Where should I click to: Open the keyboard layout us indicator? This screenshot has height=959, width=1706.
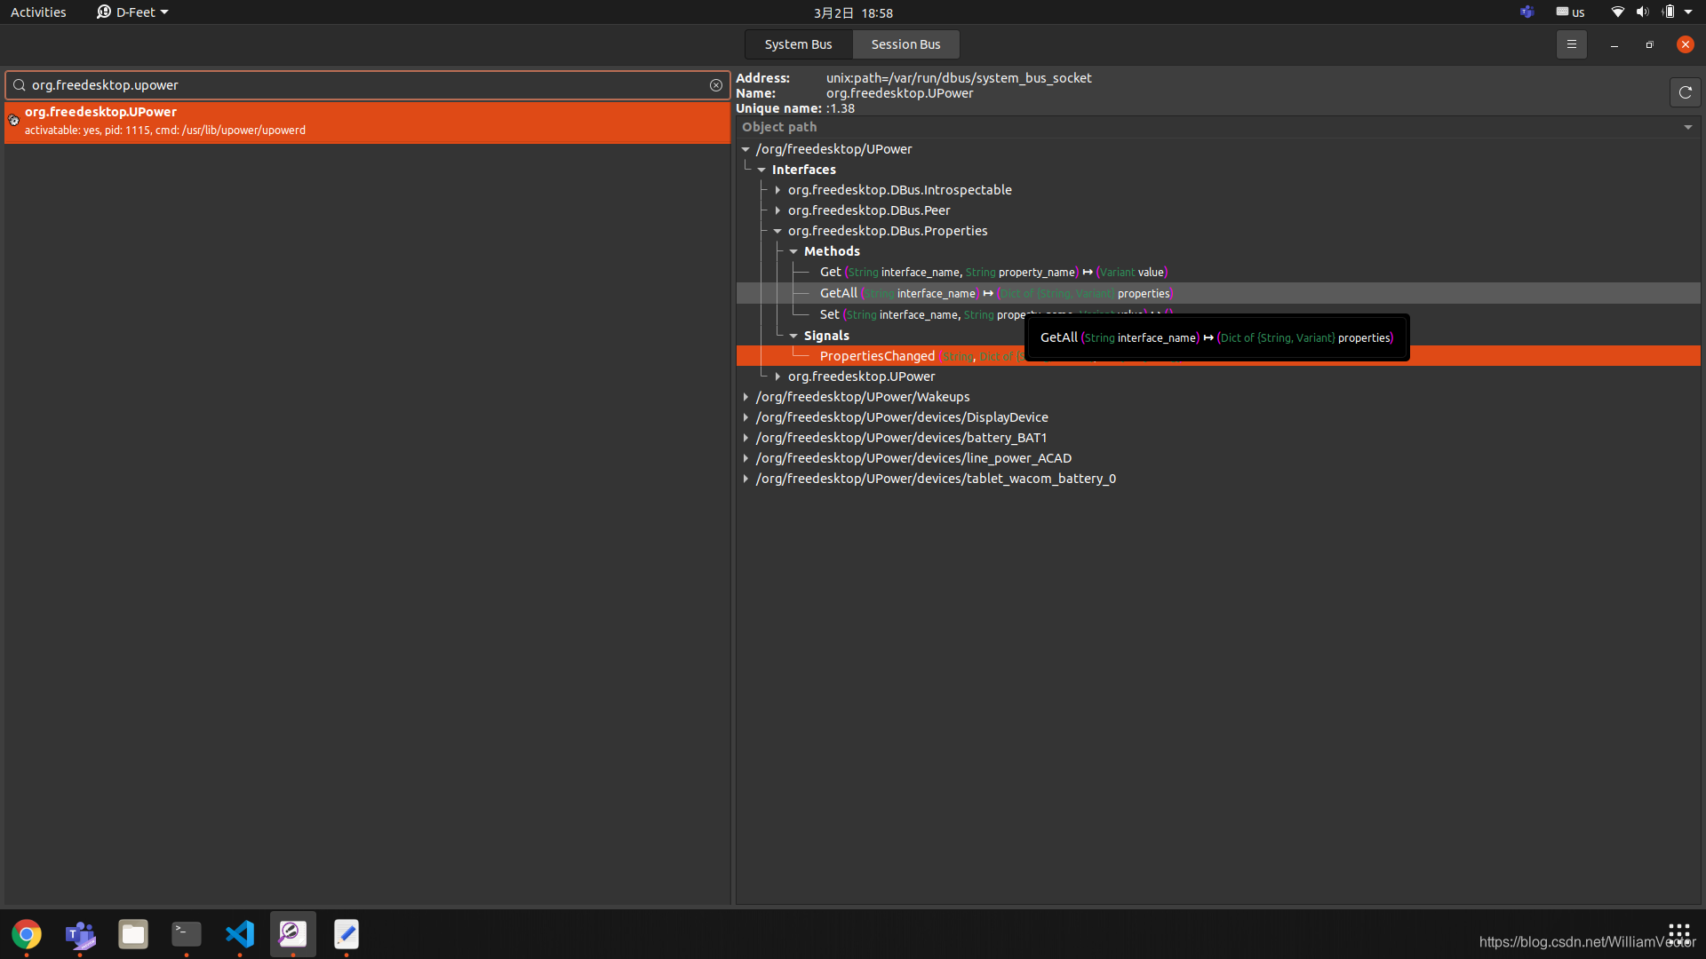[x=1570, y=12]
